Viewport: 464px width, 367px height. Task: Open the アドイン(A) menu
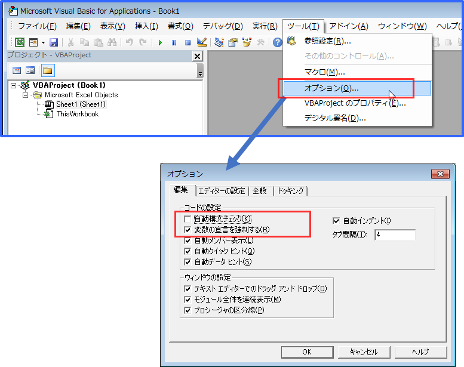[x=349, y=26]
